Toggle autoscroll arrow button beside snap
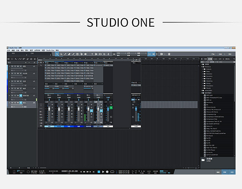Viewport: 242px width, 189px height. pos(153,54)
